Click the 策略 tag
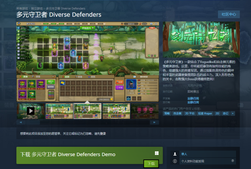This screenshot has width=251, height=169. point(167,114)
